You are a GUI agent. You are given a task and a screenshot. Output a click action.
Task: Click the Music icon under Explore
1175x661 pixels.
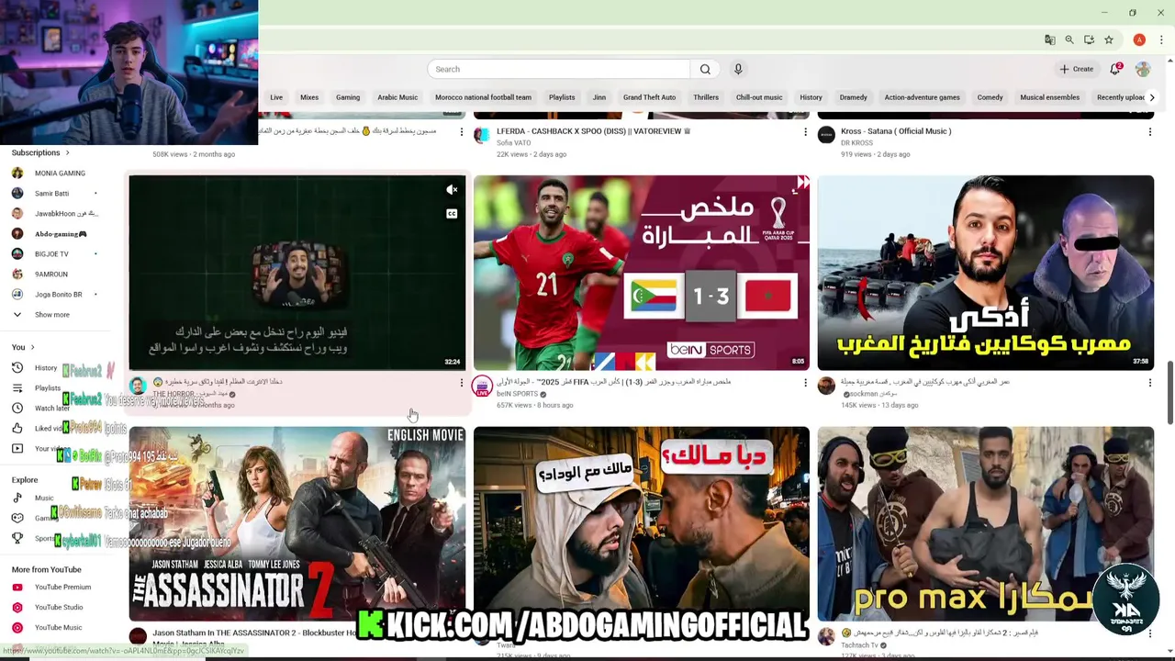click(x=17, y=498)
